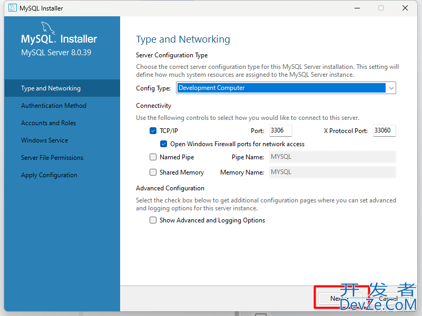Click the MySQL Installer title bar icon
Screen dimensions: 422x316
coord(12,8)
